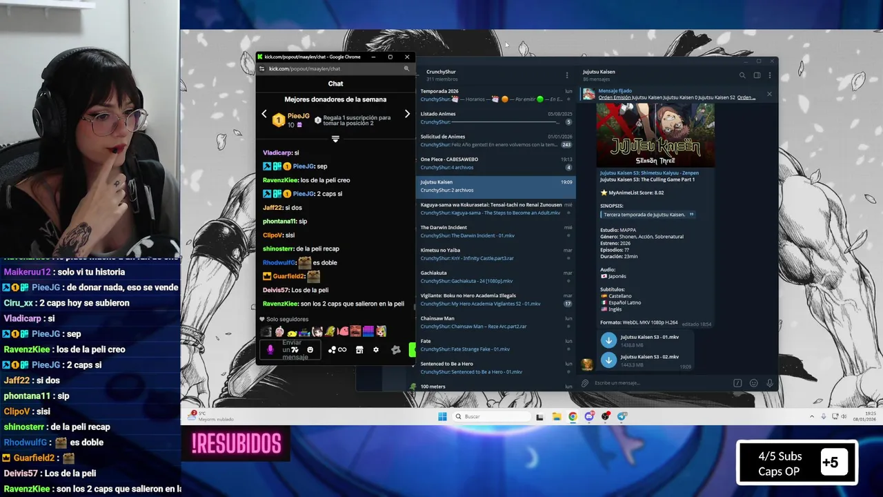
Task: Open Sentenced to Be a Hero topic
Action: pyautogui.click(x=496, y=368)
